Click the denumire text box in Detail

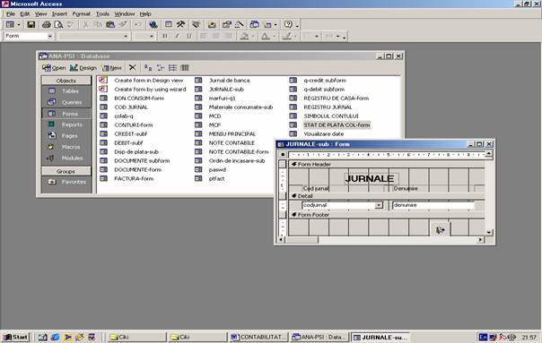tap(433, 205)
